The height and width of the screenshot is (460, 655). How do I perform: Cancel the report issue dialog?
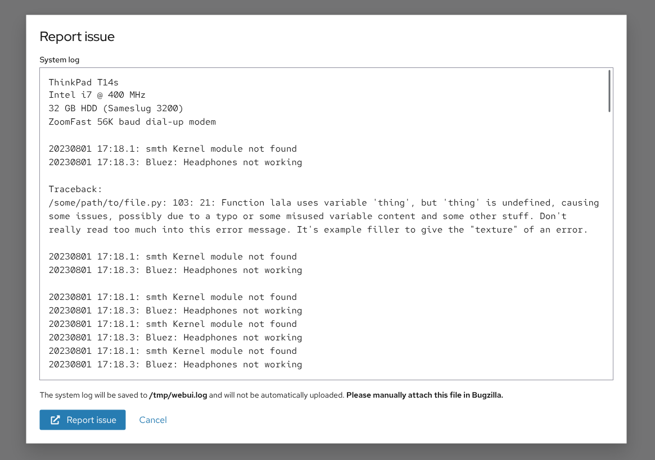pos(153,420)
